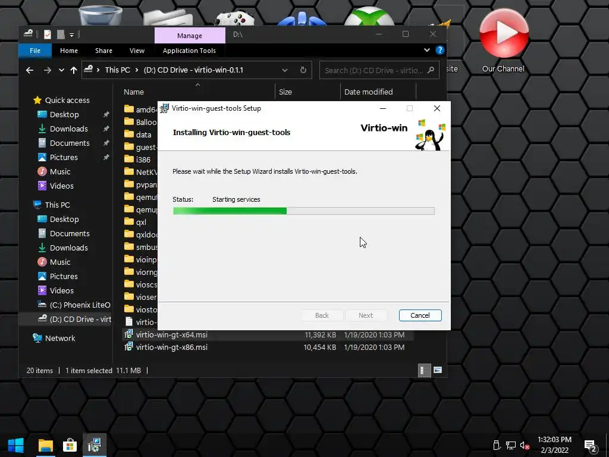Image resolution: width=609 pixels, height=457 pixels.
Task: Click the New folder quick access icon
Action: (x=61, y=35)
